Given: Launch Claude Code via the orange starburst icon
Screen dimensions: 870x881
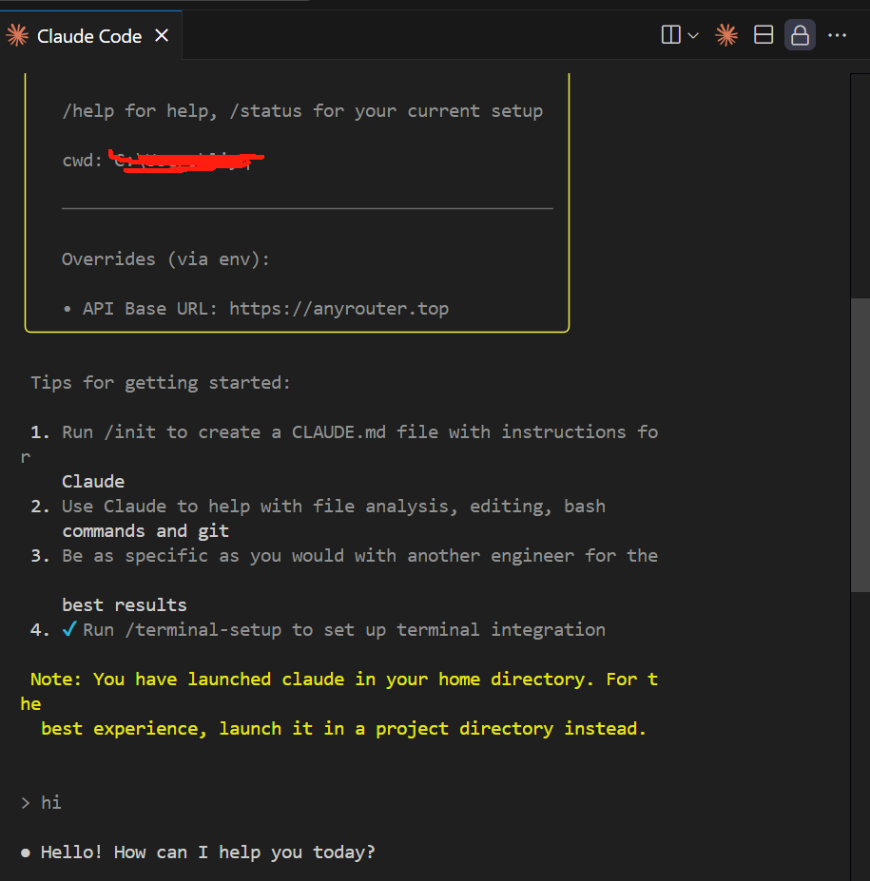Looking at the screenshot, I should (x=726, y=35).
